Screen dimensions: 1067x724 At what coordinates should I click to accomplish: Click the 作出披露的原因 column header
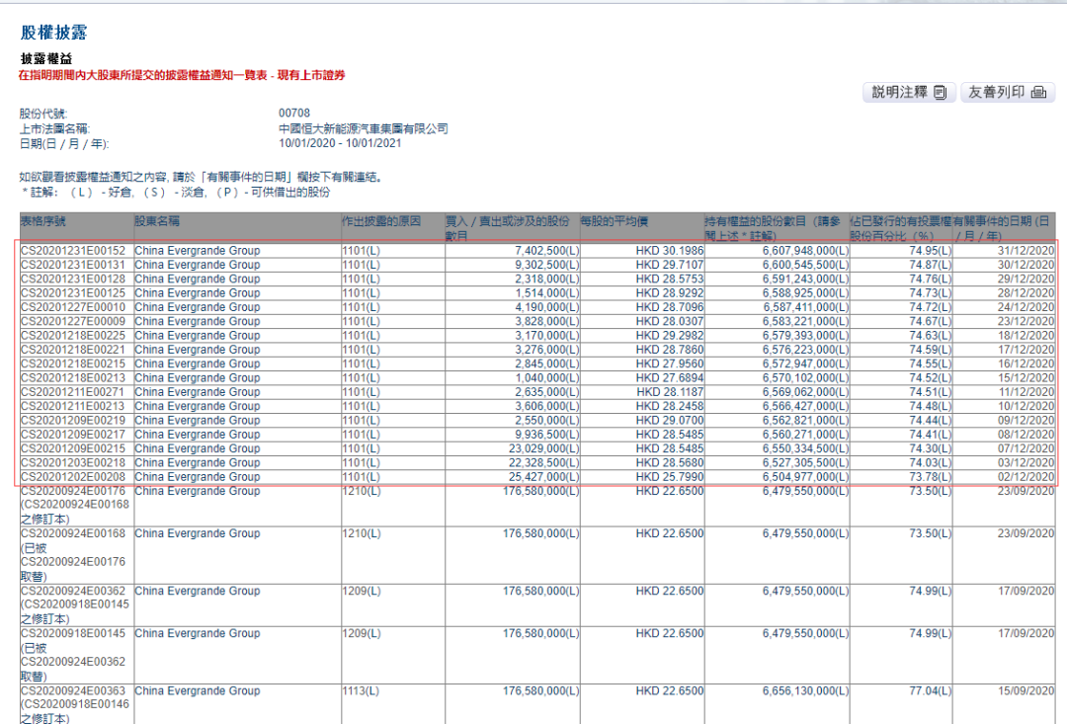(x=381, y=221)
